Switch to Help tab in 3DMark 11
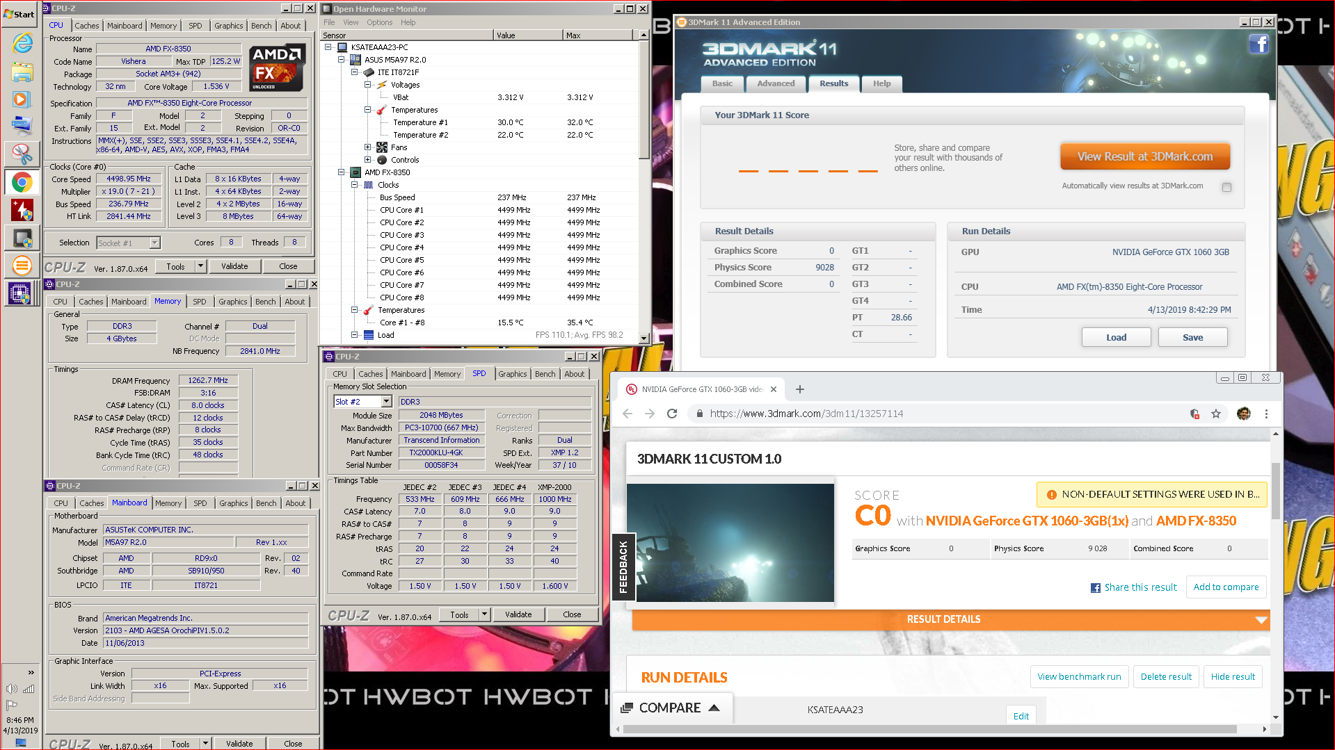1335x750 pixels. [882, 83]
